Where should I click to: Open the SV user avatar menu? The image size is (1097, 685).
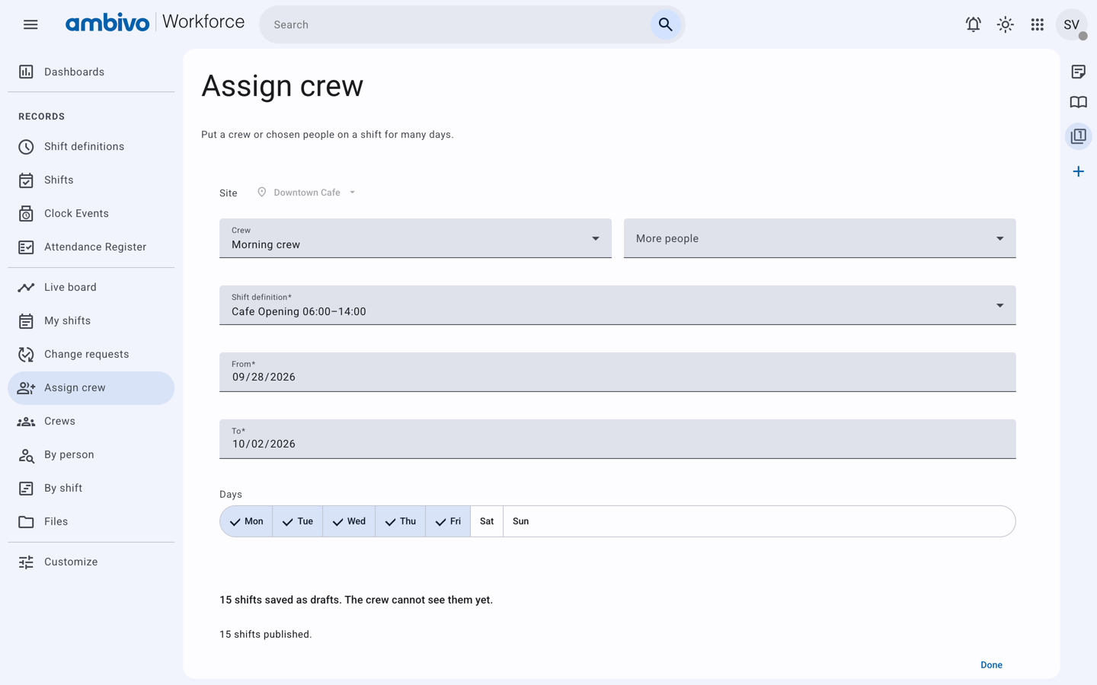[1071, 24]
